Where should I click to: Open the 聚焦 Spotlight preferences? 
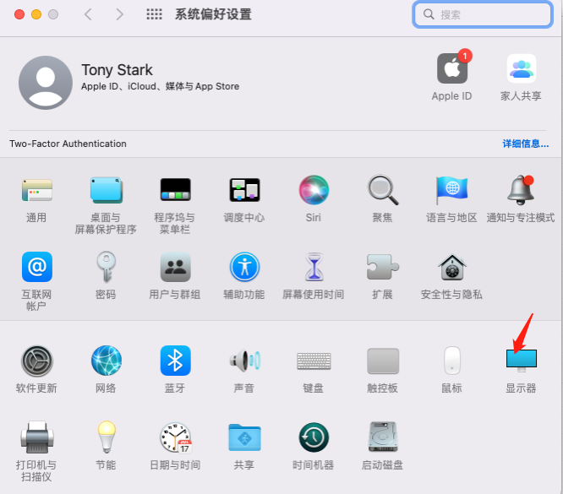[382, 191]
